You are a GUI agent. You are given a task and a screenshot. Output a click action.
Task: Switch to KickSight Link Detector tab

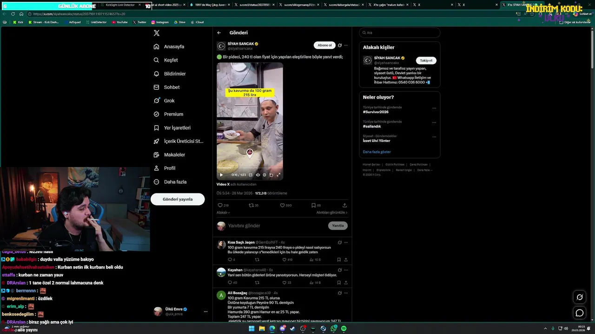(120, 5)
